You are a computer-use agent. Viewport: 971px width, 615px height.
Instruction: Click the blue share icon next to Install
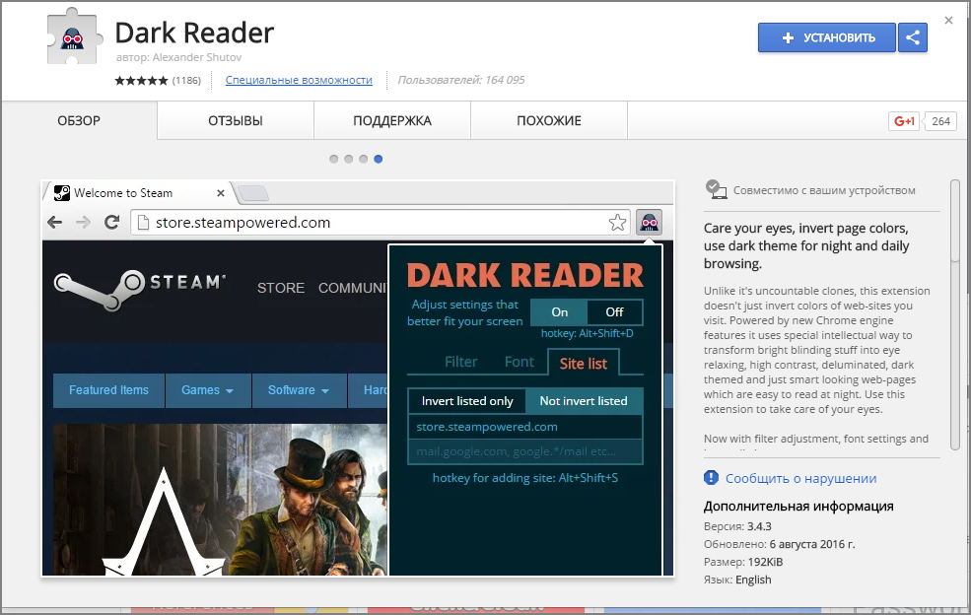pos(912,37)
